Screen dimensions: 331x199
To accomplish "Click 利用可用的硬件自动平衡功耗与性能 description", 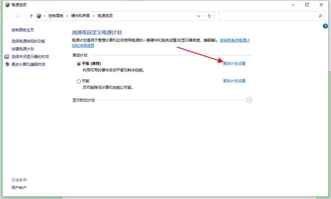I will 114,70.
